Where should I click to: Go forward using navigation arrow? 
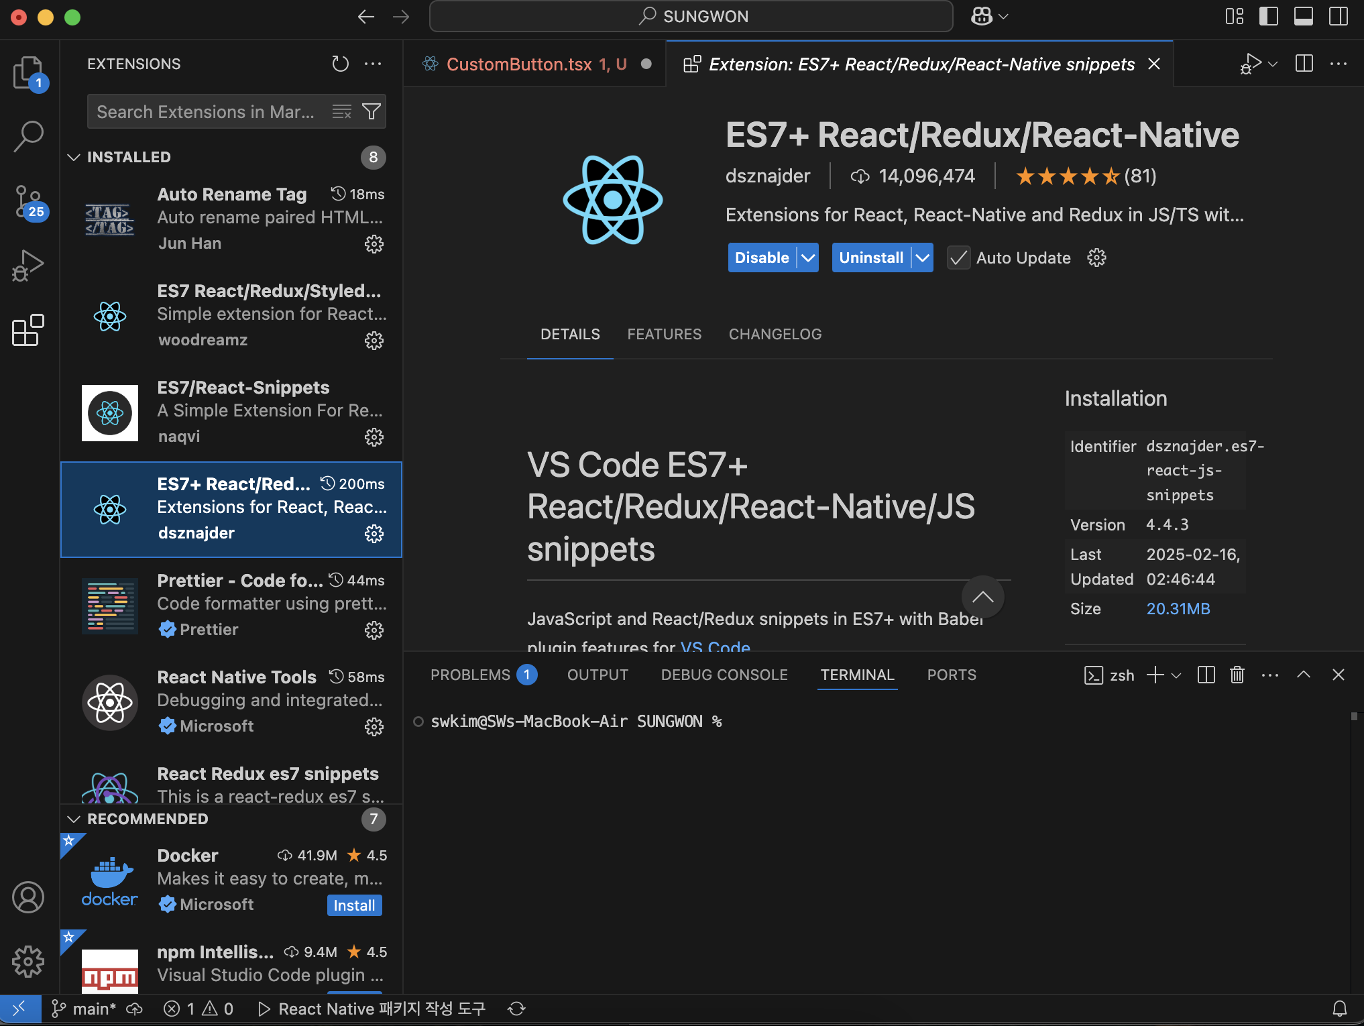click(x=401, y=17)
